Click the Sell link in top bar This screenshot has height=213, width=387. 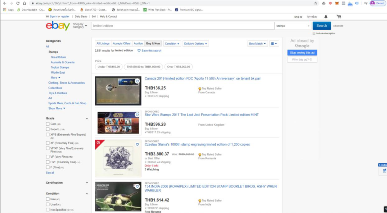[94, 16]
